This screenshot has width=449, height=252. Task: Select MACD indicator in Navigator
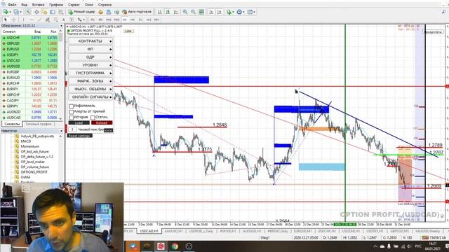click(x=26, y=141)
